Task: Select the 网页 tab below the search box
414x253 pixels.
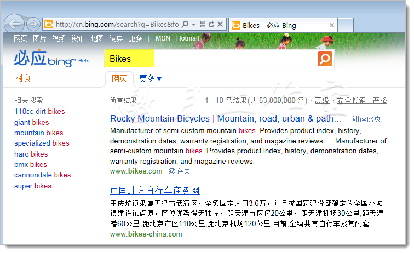Action: [x=119, y=78]
